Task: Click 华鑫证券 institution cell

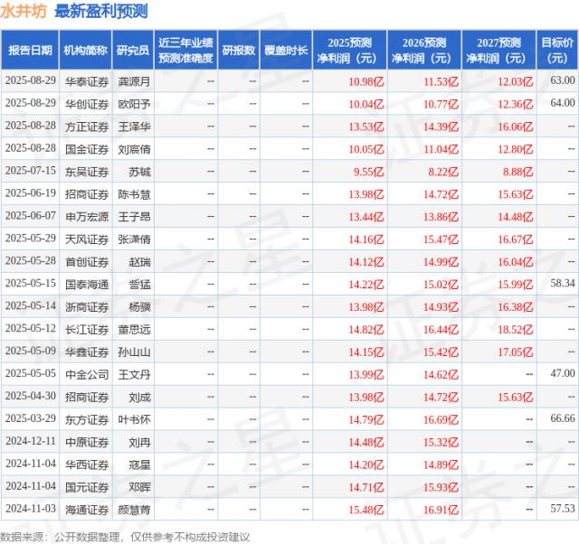Action: [87, 352]
